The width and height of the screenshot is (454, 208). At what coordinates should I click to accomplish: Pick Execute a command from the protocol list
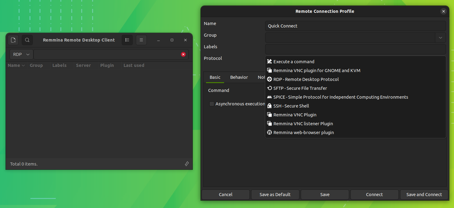[x=293, y=61]
